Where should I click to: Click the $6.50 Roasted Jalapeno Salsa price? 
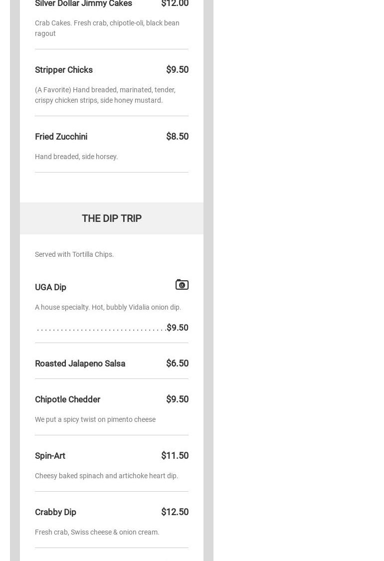point(177,364)
